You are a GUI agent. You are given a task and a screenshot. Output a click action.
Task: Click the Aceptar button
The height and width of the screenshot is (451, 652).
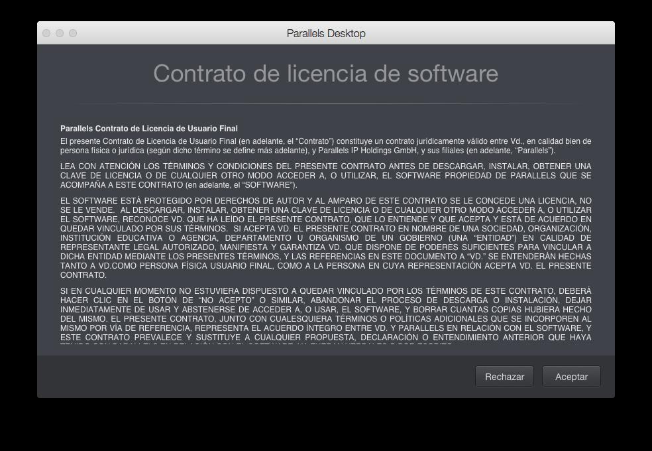[571, 377]
